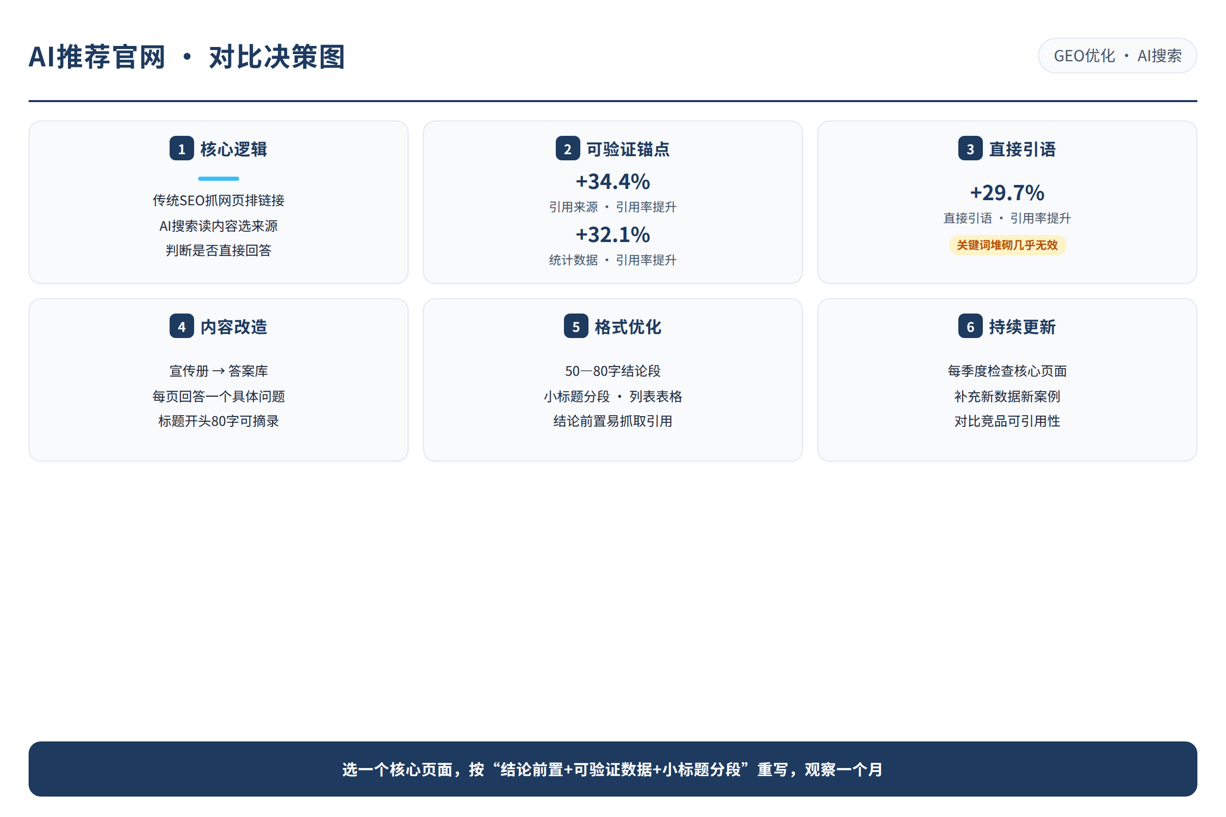Click the number 4 badge beside 内容改造
Screen dimensions: 1226x817
click(181, 326)
